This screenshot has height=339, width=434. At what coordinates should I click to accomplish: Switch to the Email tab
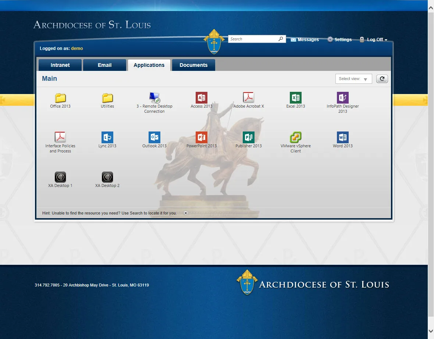point(104,65)
